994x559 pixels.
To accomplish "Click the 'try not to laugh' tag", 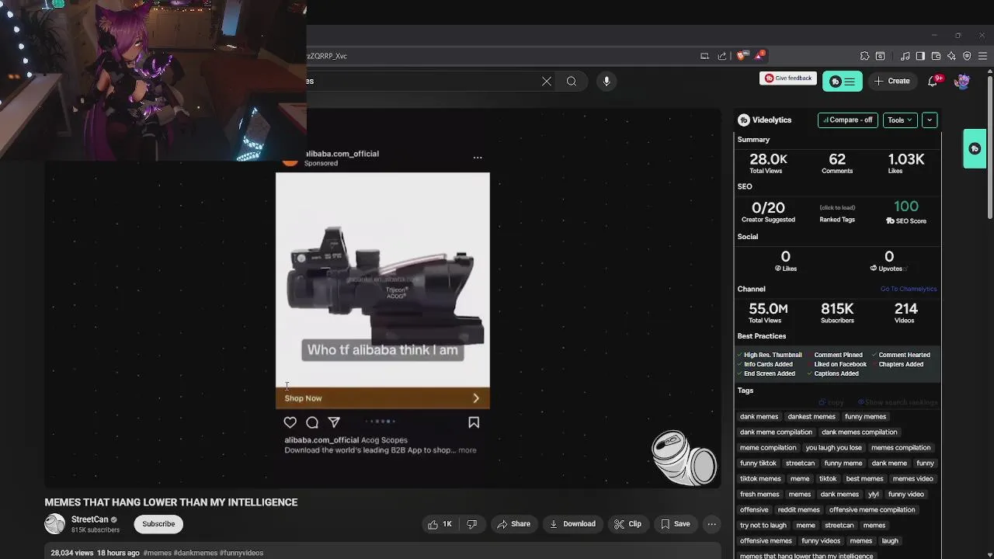I will tap(763, 526).
